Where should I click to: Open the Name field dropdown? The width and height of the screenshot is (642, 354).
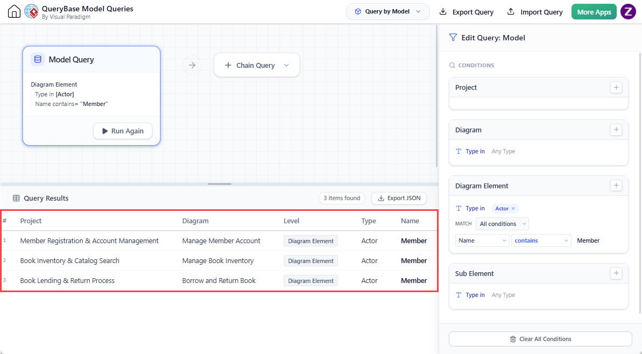[x=482, y=240]
